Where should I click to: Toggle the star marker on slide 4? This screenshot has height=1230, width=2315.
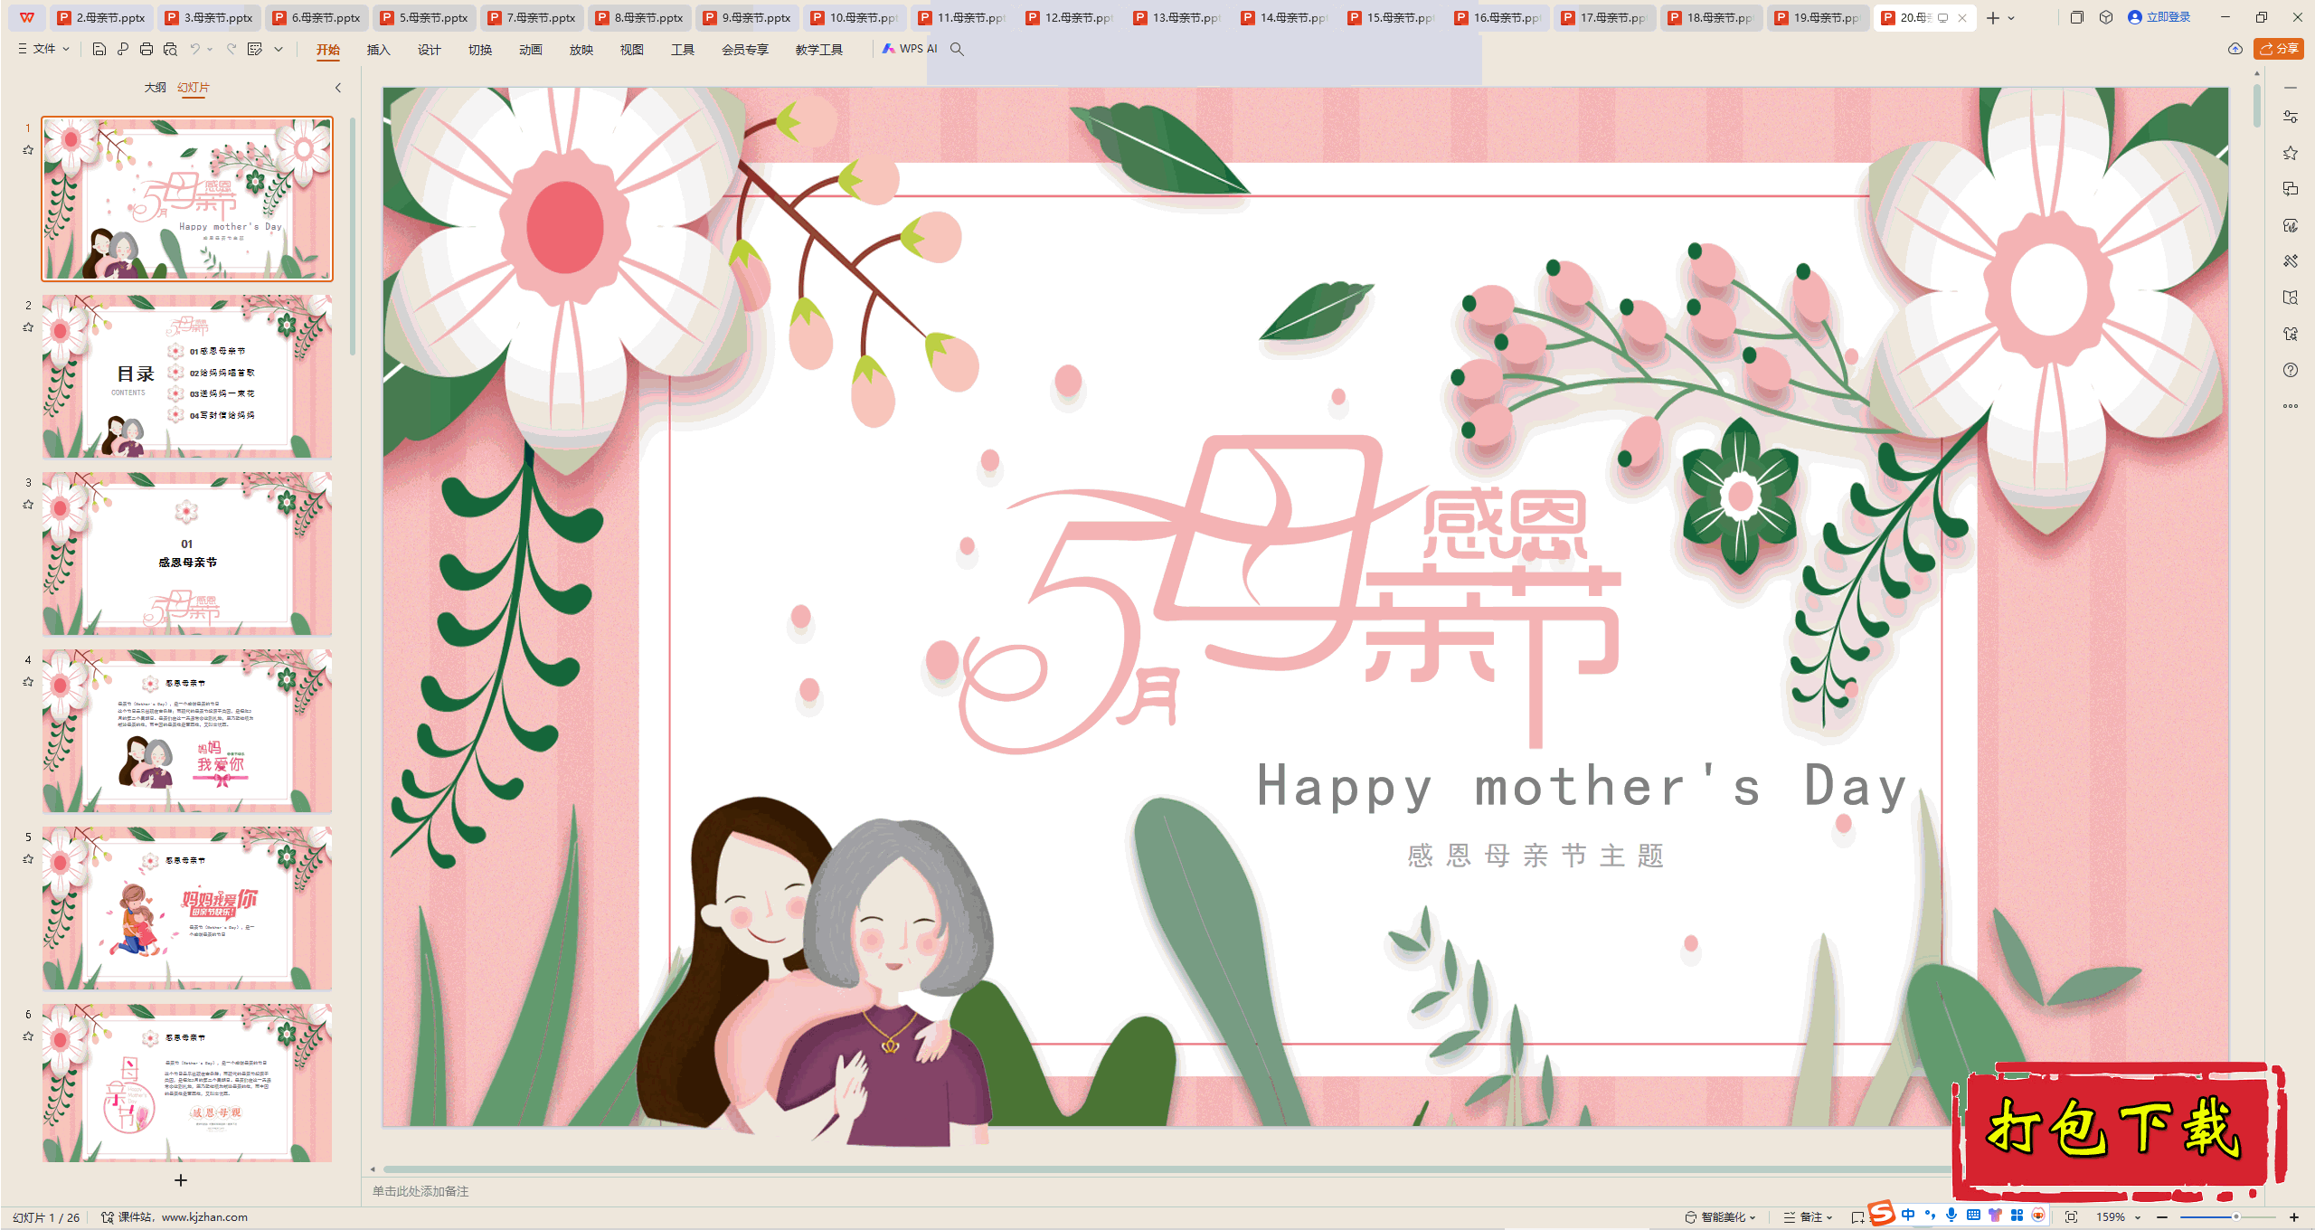[28, 682]
